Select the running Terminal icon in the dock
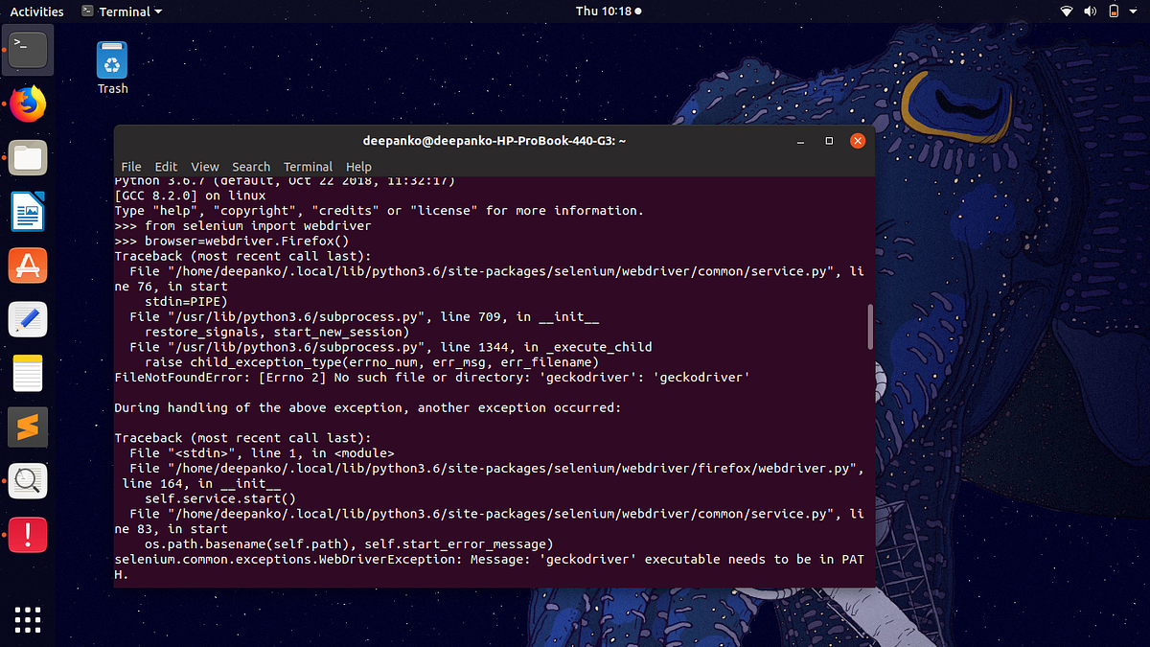1150x647 pixels. pyautogui.click(x=27, y=50)
